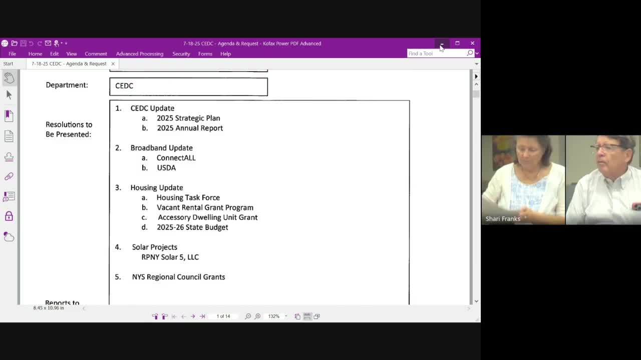641x360 pixels.
Task: Click the 'Vacant Rental Grant Program' line
Action: coord(205,207)
